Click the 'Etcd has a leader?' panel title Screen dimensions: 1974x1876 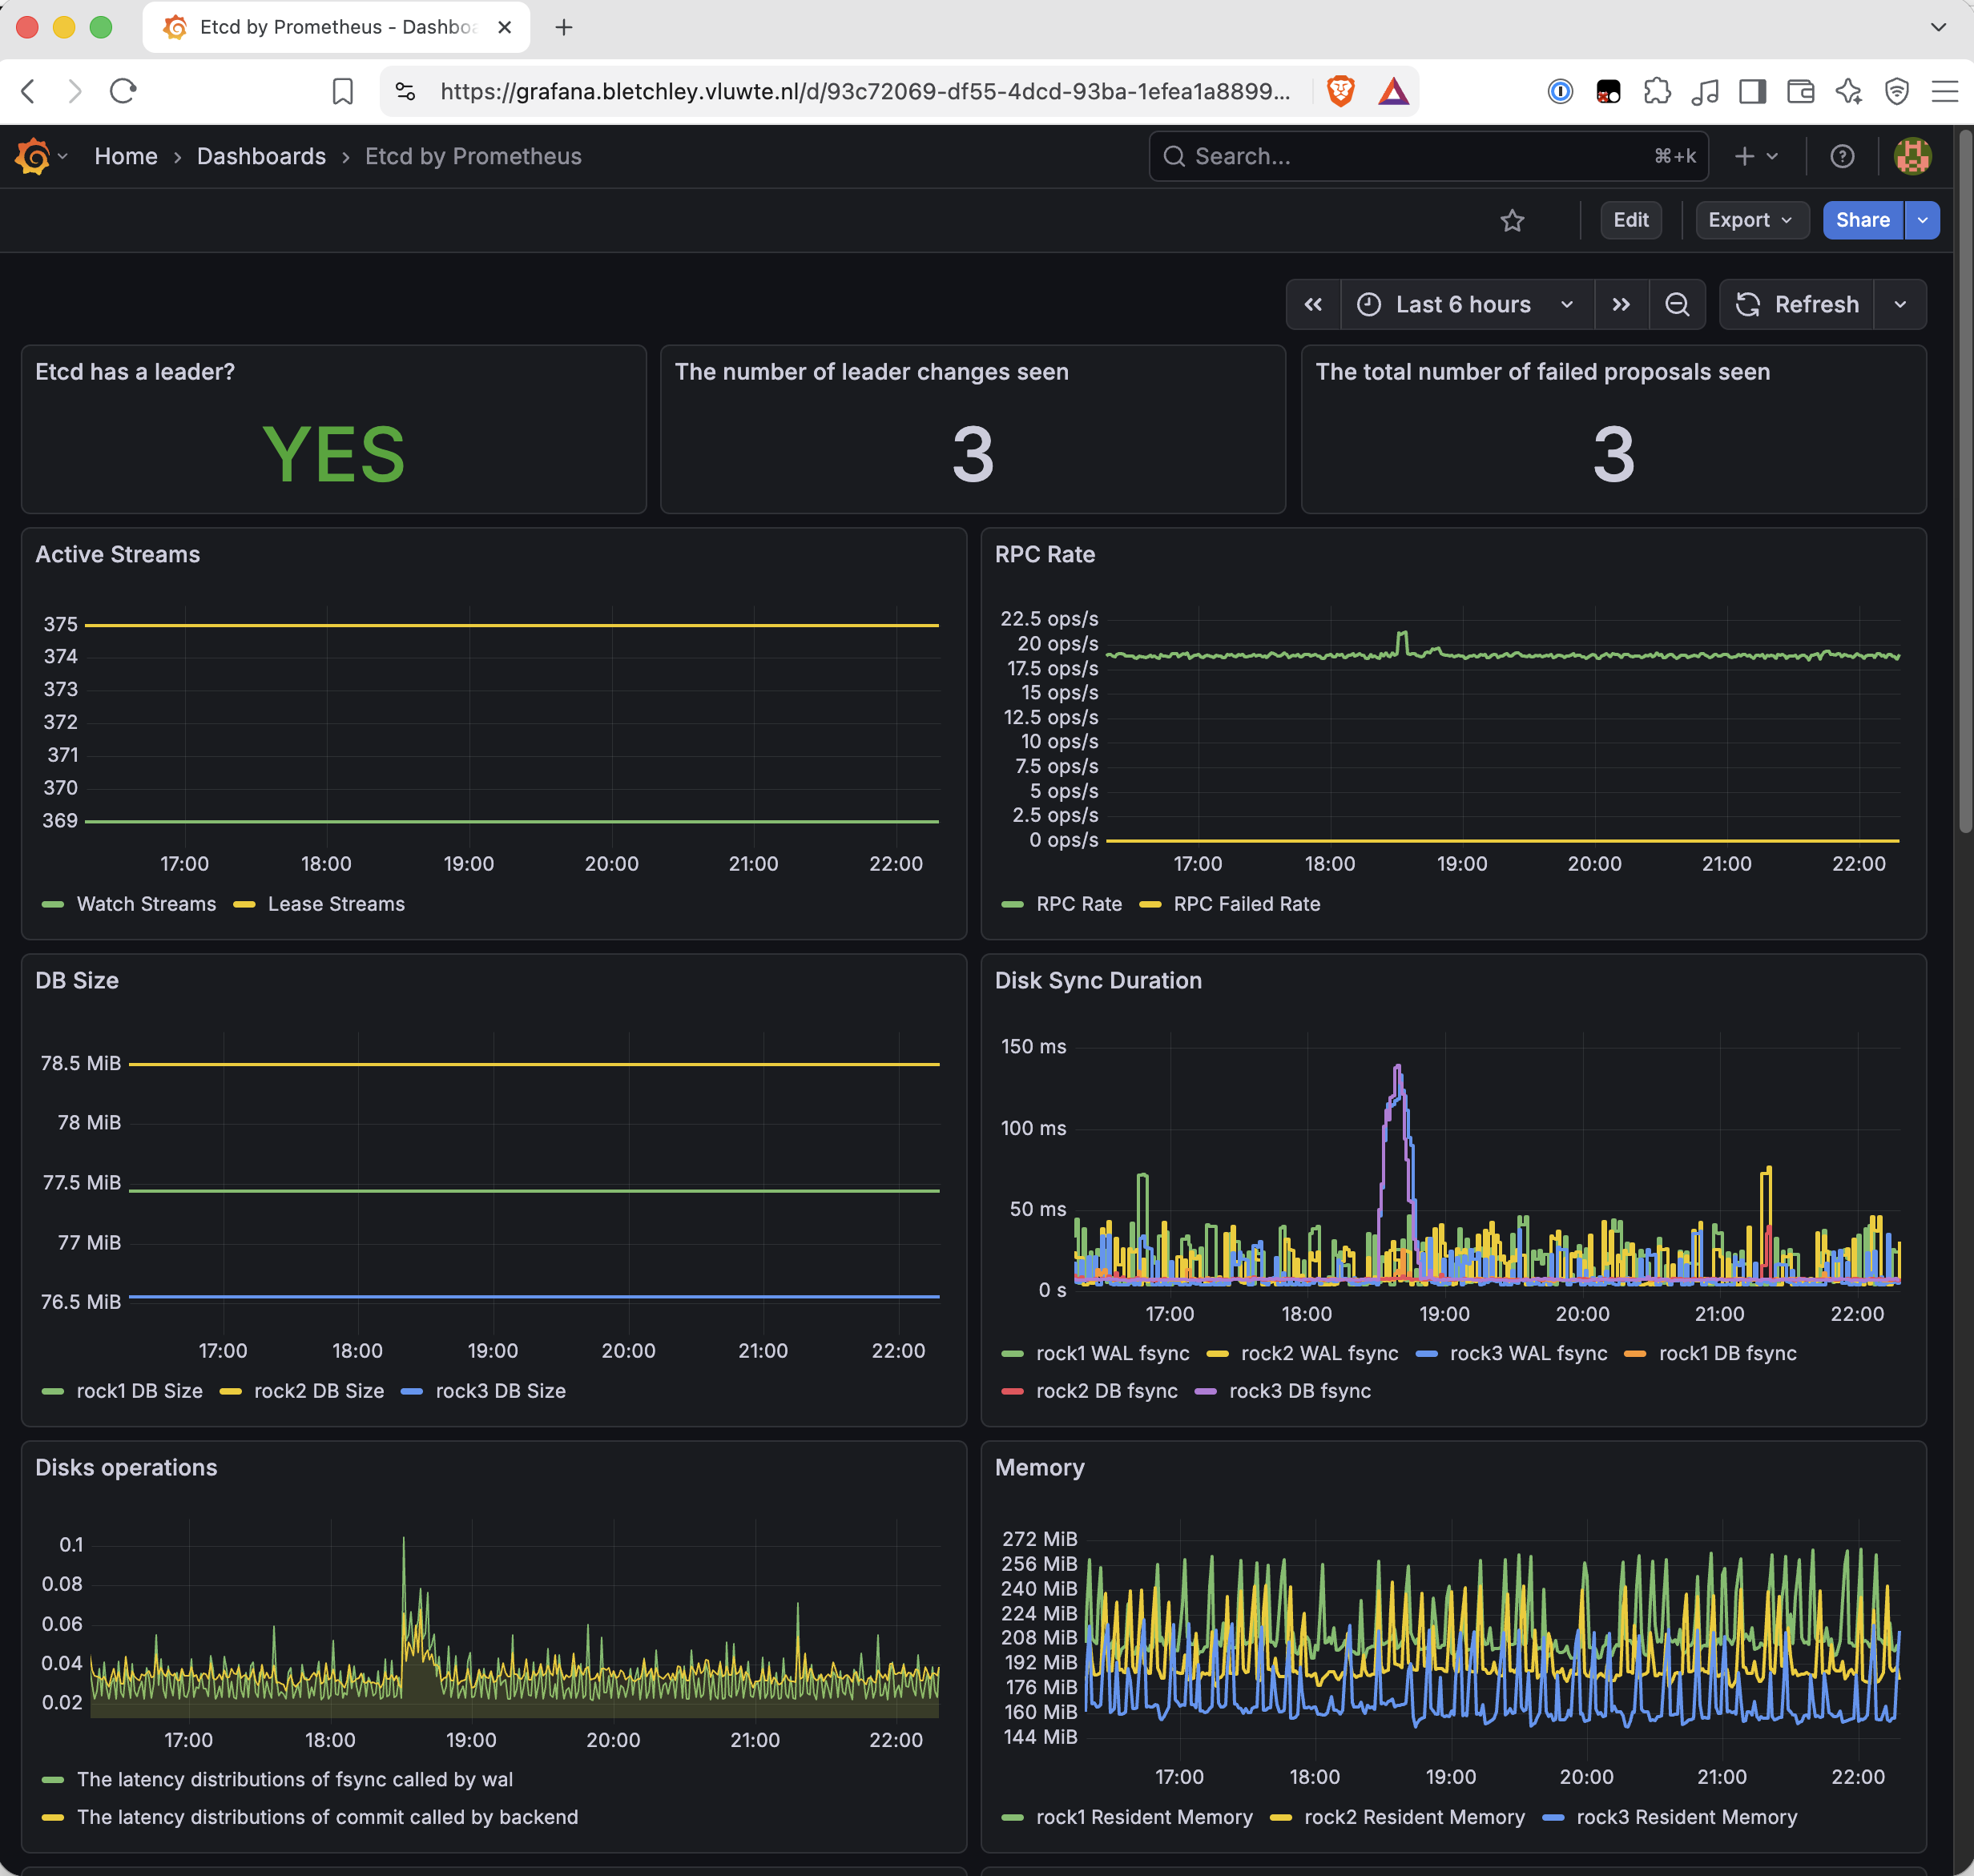tap(135, 372)
